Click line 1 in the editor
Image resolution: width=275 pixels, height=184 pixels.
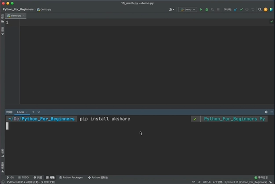pos(147,23)
